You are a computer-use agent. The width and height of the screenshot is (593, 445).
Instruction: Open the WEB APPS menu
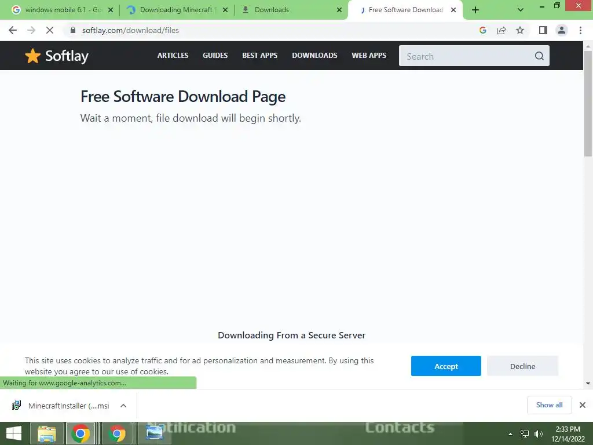pos(369,56)
